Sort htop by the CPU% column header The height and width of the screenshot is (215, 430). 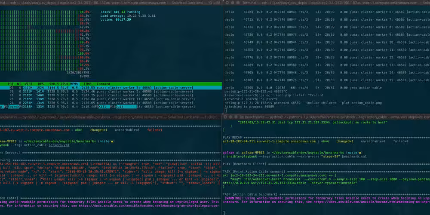coord(64,84)
